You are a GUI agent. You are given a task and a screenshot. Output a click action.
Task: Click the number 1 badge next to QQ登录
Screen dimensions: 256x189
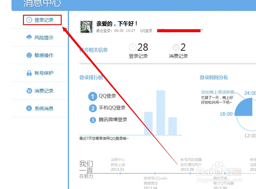[92, 97]
